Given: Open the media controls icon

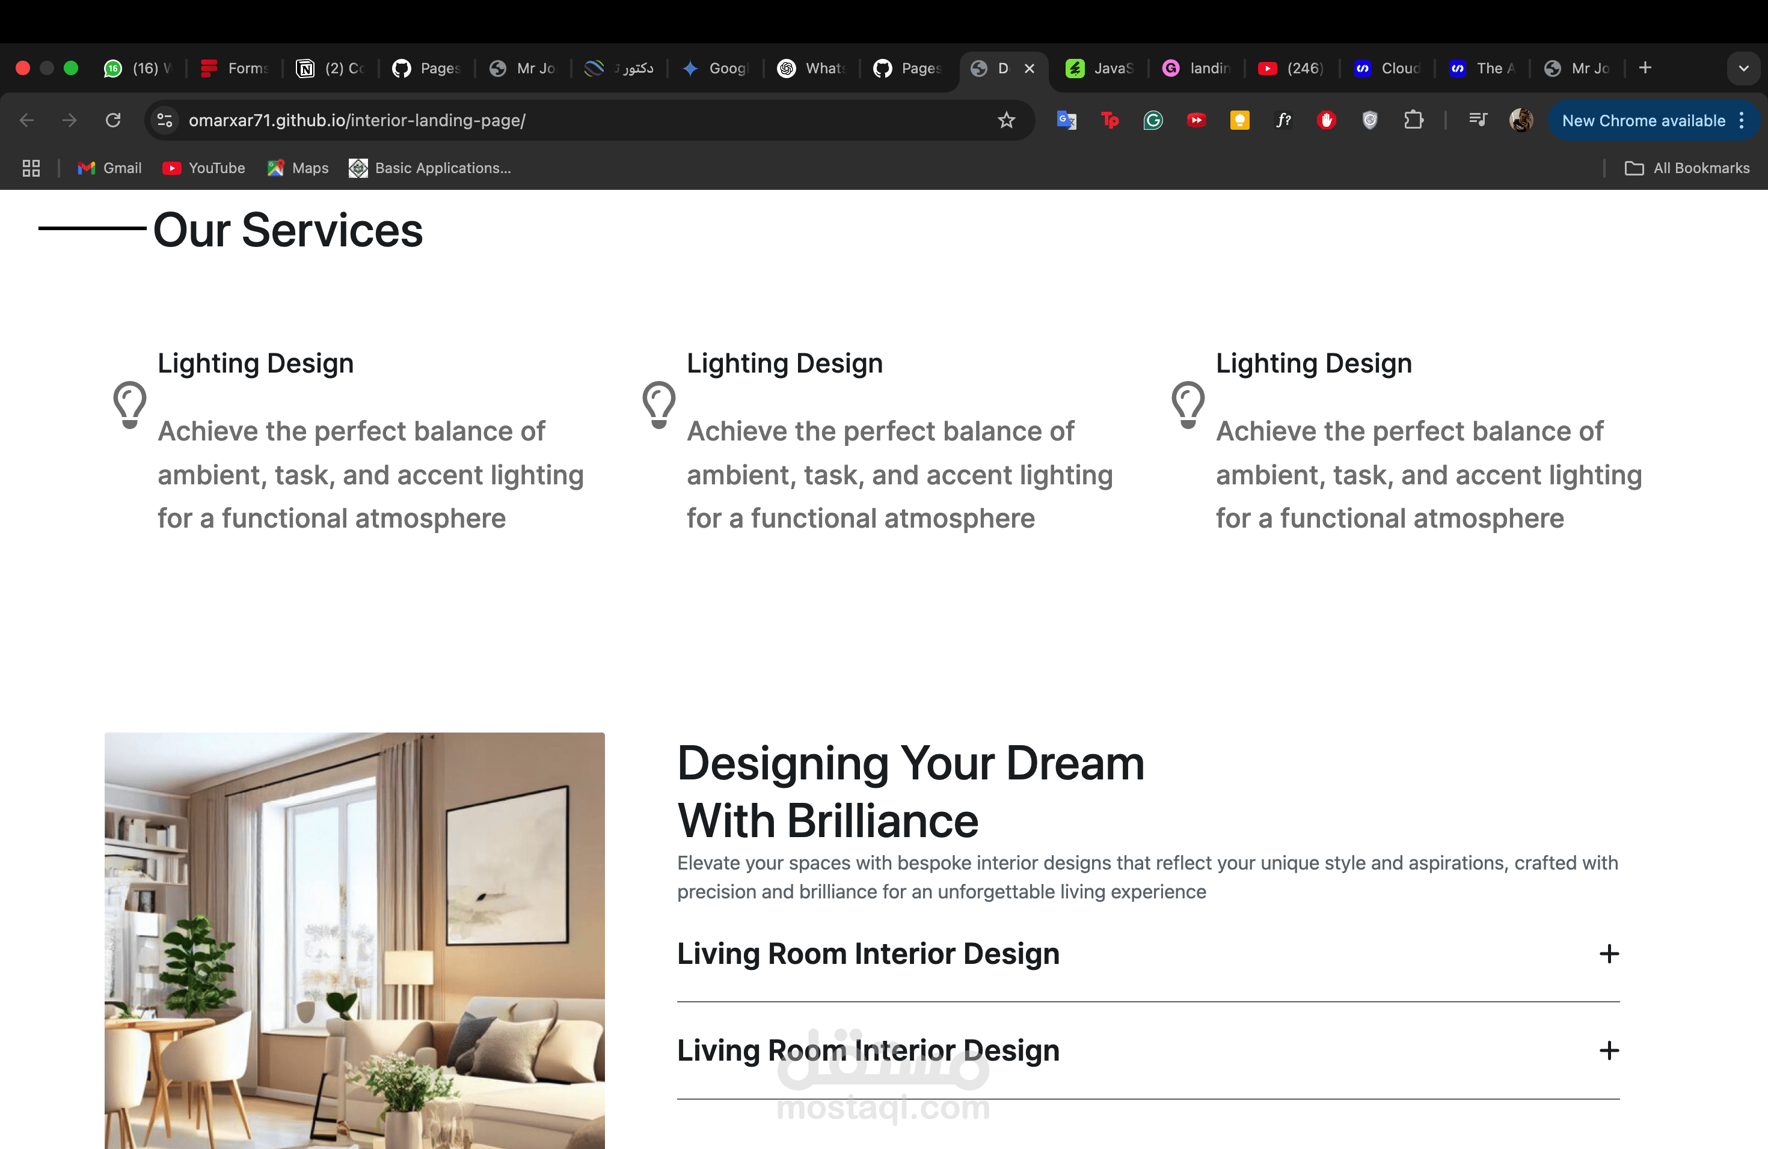Looking at the screenshot, I should coord(1478,120).
